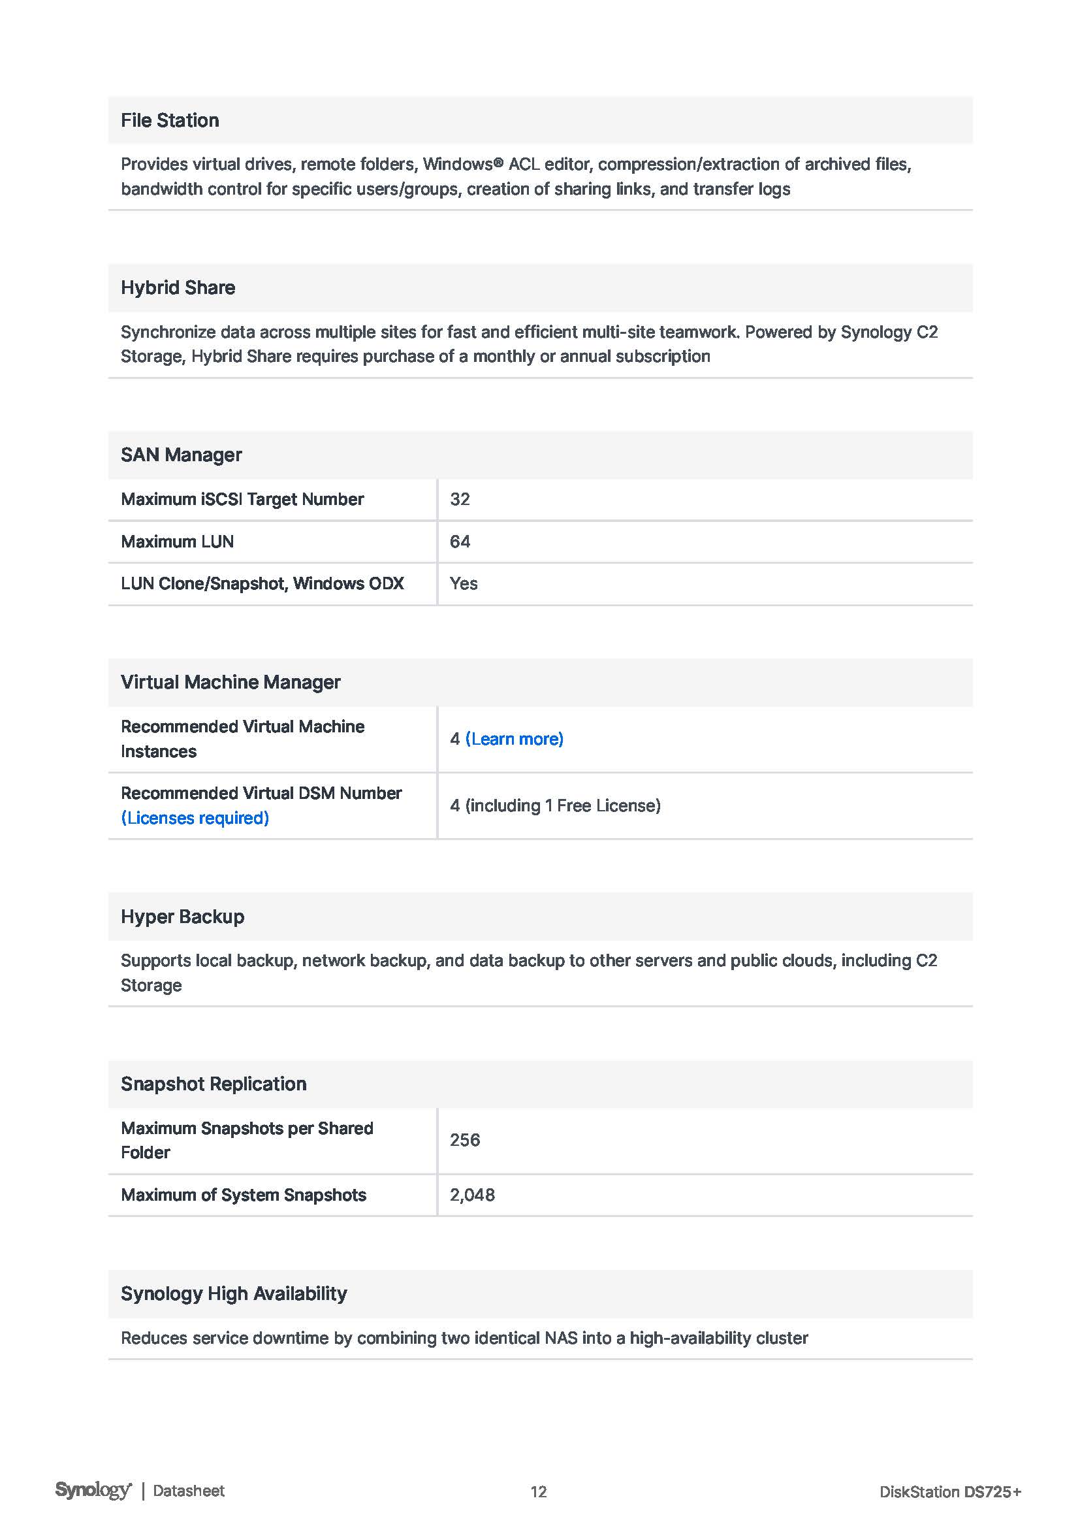Click the SAN Manager section heading

coord(181,455)
